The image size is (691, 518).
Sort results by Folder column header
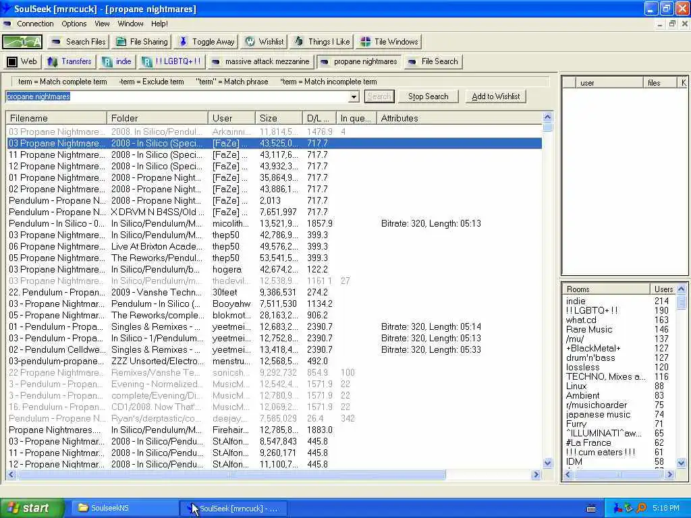click(157, 118)
